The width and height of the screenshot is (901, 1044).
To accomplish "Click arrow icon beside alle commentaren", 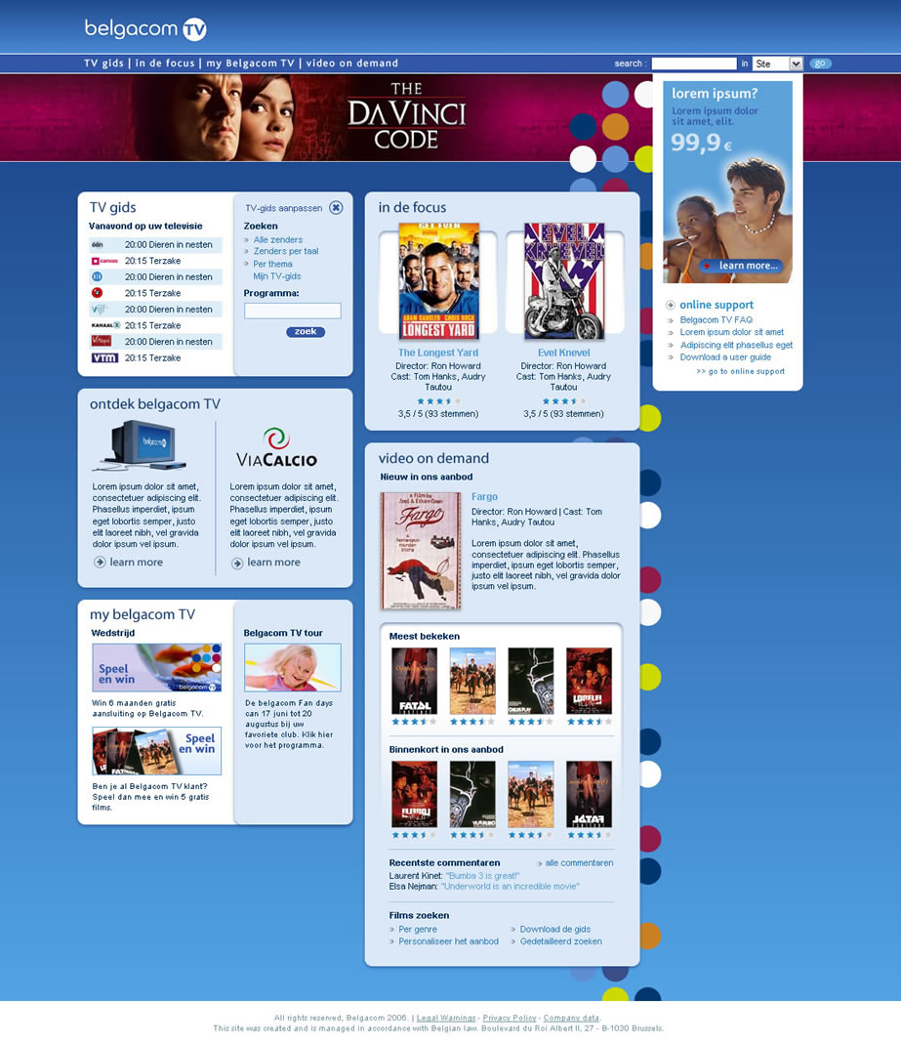I will pos(539,863).
